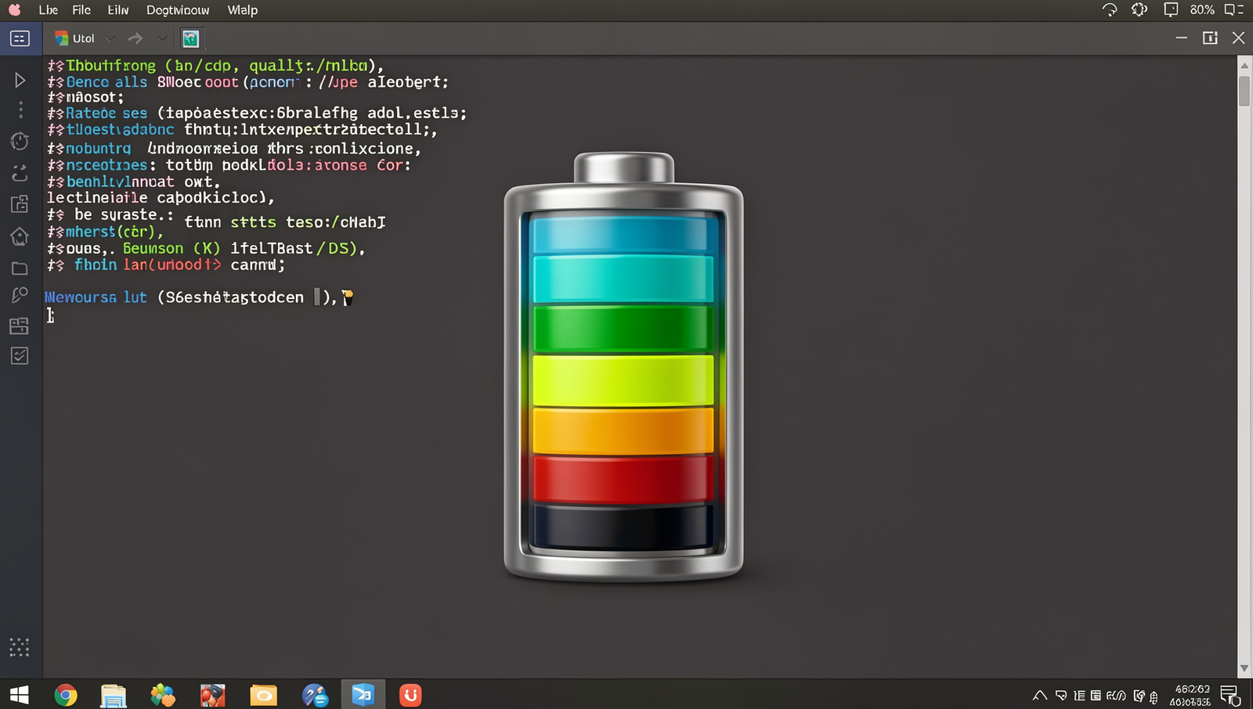Open the blue round pen app in the taskbar
The image size is (1253, 709).
point(315,695)
